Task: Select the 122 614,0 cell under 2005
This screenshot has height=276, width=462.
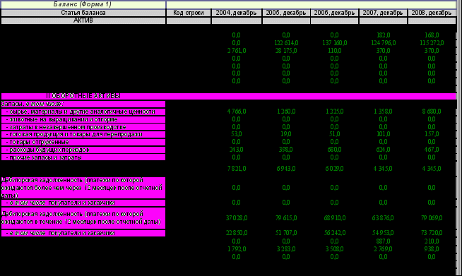Action: pyautogui.click(x=286, y=43)
